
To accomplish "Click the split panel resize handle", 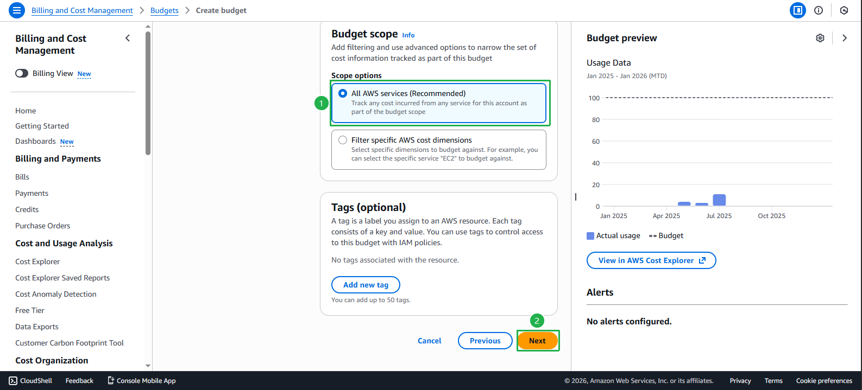I will point(576,197).
